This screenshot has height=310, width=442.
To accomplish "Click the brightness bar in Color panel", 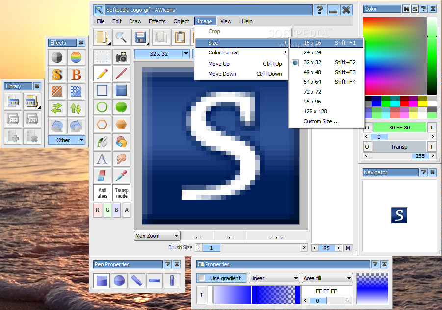I will 432,55.
